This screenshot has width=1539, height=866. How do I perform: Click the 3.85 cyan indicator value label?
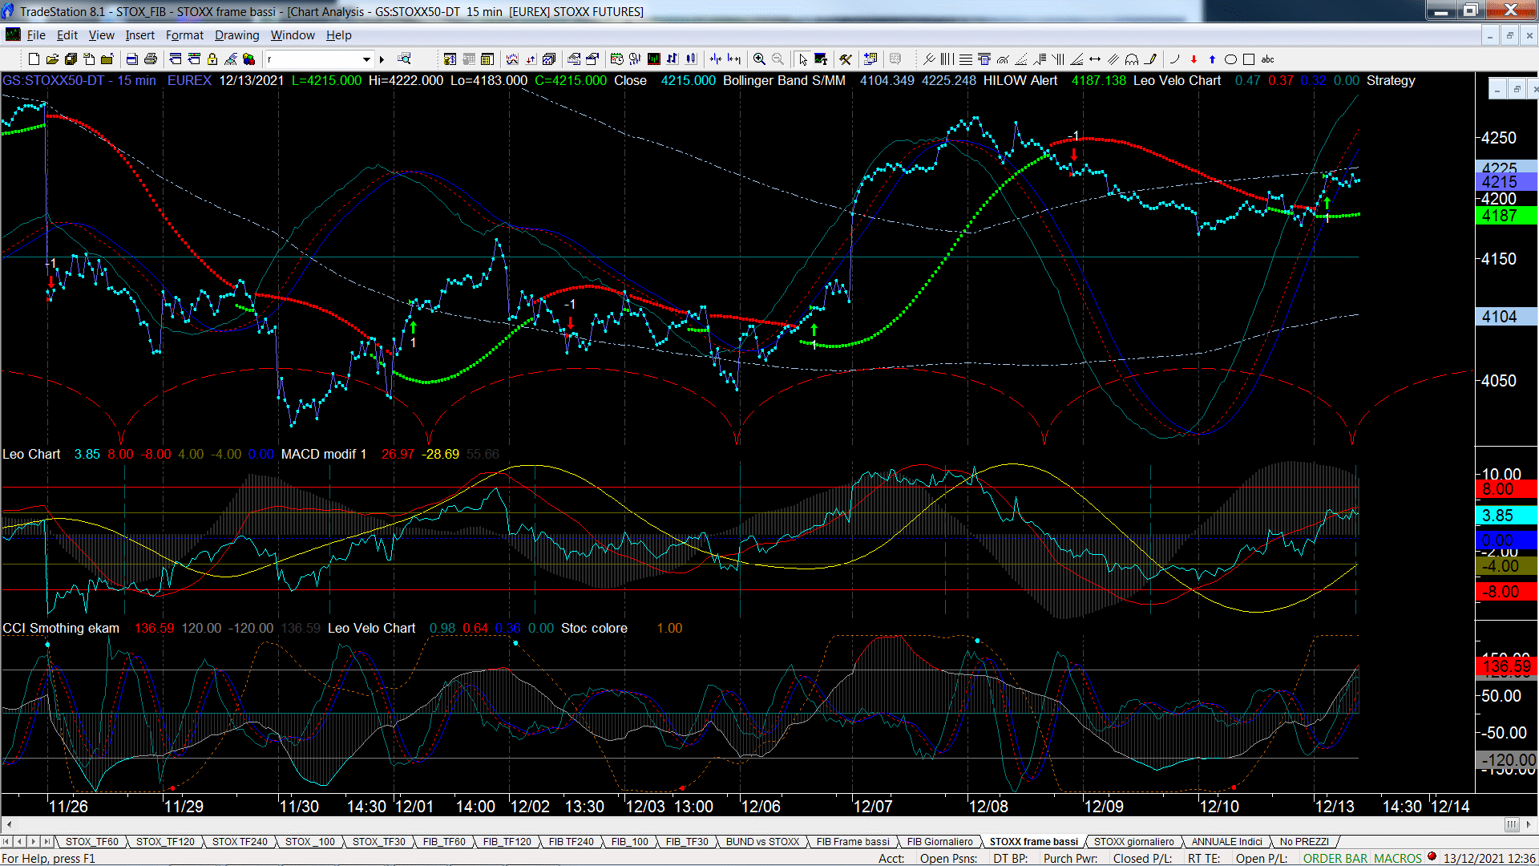click(1505, 516)
